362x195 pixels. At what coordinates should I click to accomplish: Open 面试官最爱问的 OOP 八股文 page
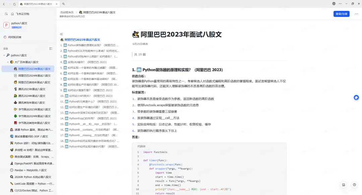(31, 136)
